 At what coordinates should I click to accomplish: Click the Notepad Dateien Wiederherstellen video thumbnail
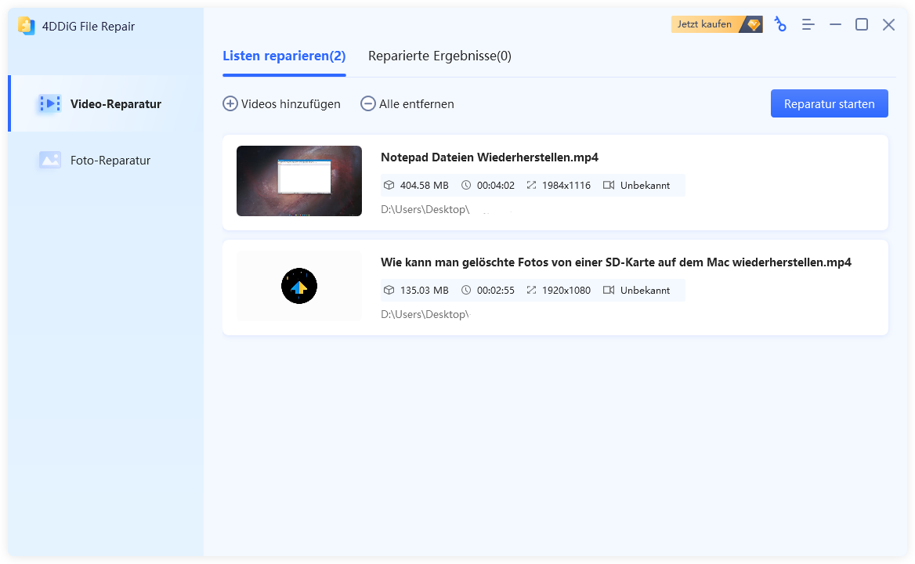[298, 181]
